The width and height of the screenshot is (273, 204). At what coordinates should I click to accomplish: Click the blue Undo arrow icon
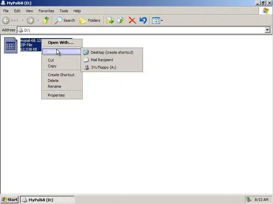coord(143,20)
